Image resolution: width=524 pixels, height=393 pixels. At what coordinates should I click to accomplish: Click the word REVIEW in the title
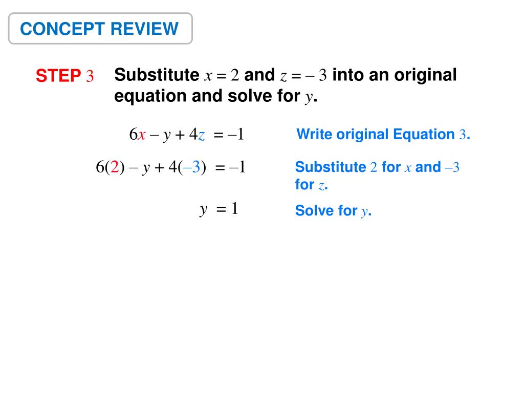pos(144,29)
